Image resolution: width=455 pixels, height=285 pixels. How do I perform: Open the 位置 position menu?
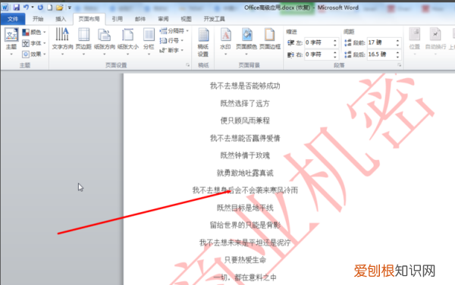click(415, 42)
